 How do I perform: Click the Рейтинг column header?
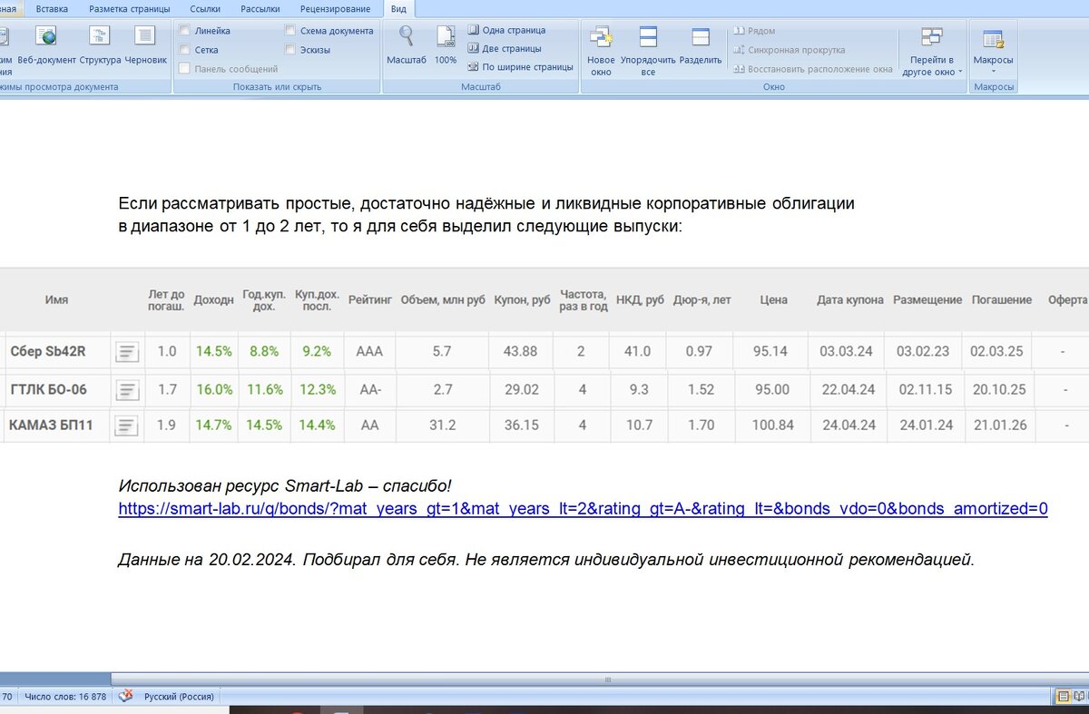(370, 300)
